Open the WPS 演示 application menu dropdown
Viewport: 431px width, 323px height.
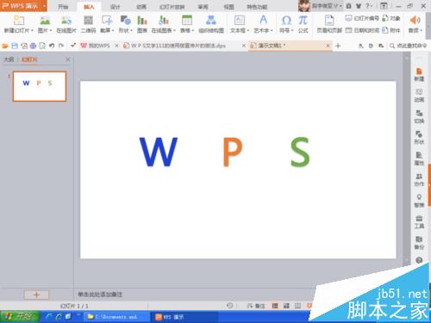point(45,6)
